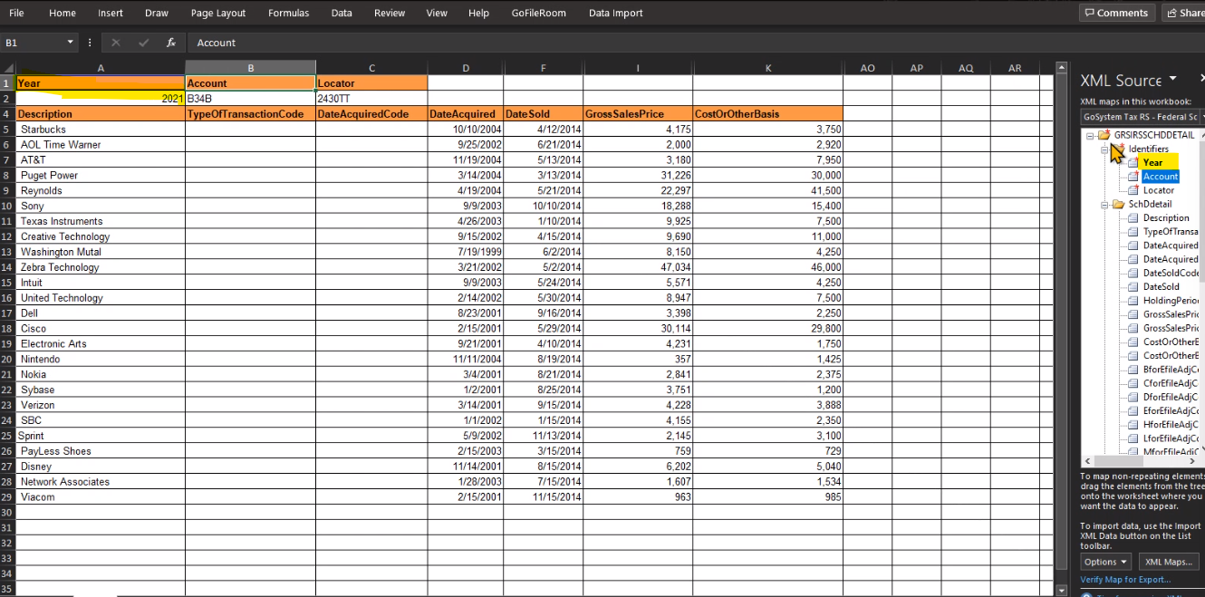Click the cell with value 47,034
The width and height of the screenshot is (1205, 597).
pyautogui.click(x=638, y=267)
